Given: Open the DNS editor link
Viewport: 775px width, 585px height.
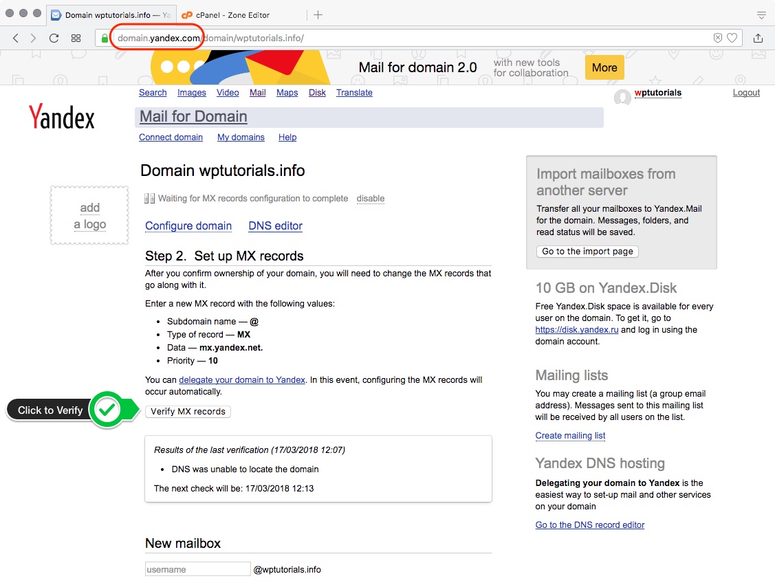Looking at the screenshot, I should pyautogui.click(x=275, y=225).
